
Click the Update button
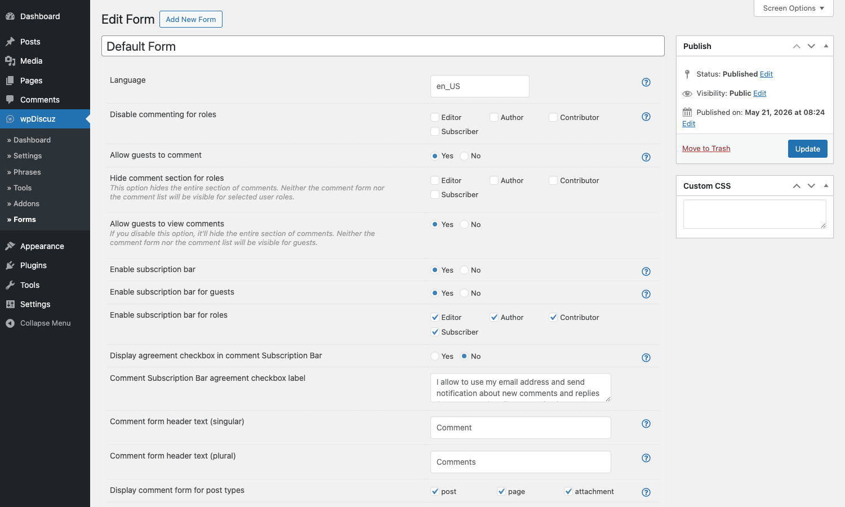click(x=807, y=149)
